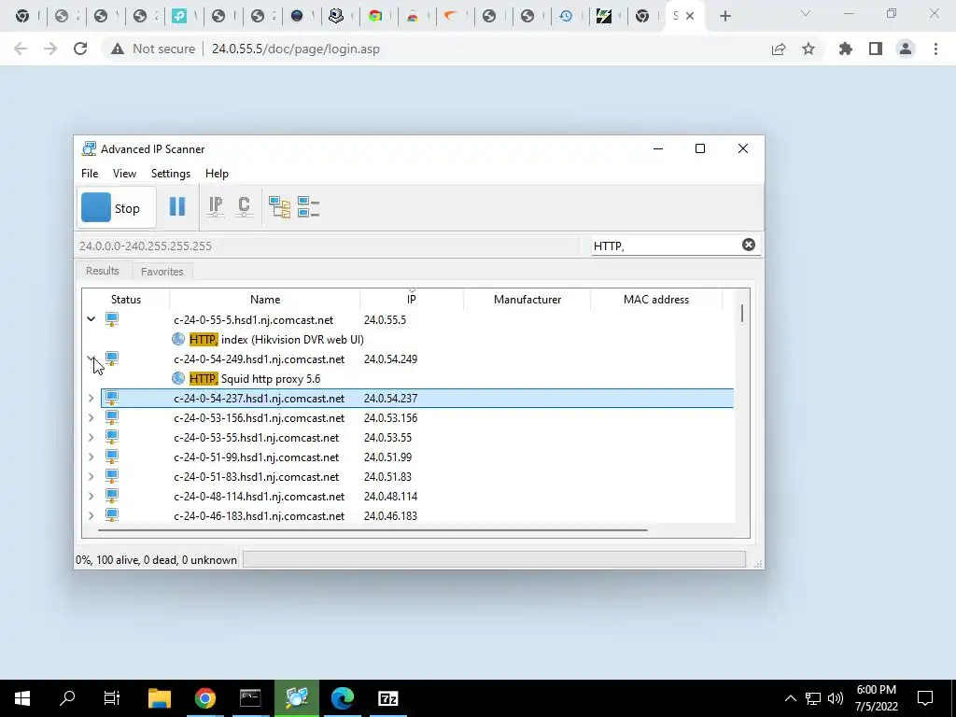Open the File menu

90,173
